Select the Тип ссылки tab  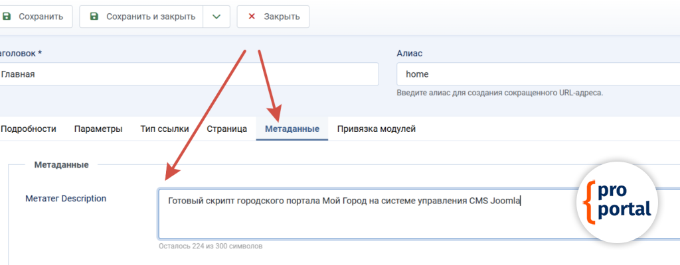pyautogui.click(x=165, y=129)
